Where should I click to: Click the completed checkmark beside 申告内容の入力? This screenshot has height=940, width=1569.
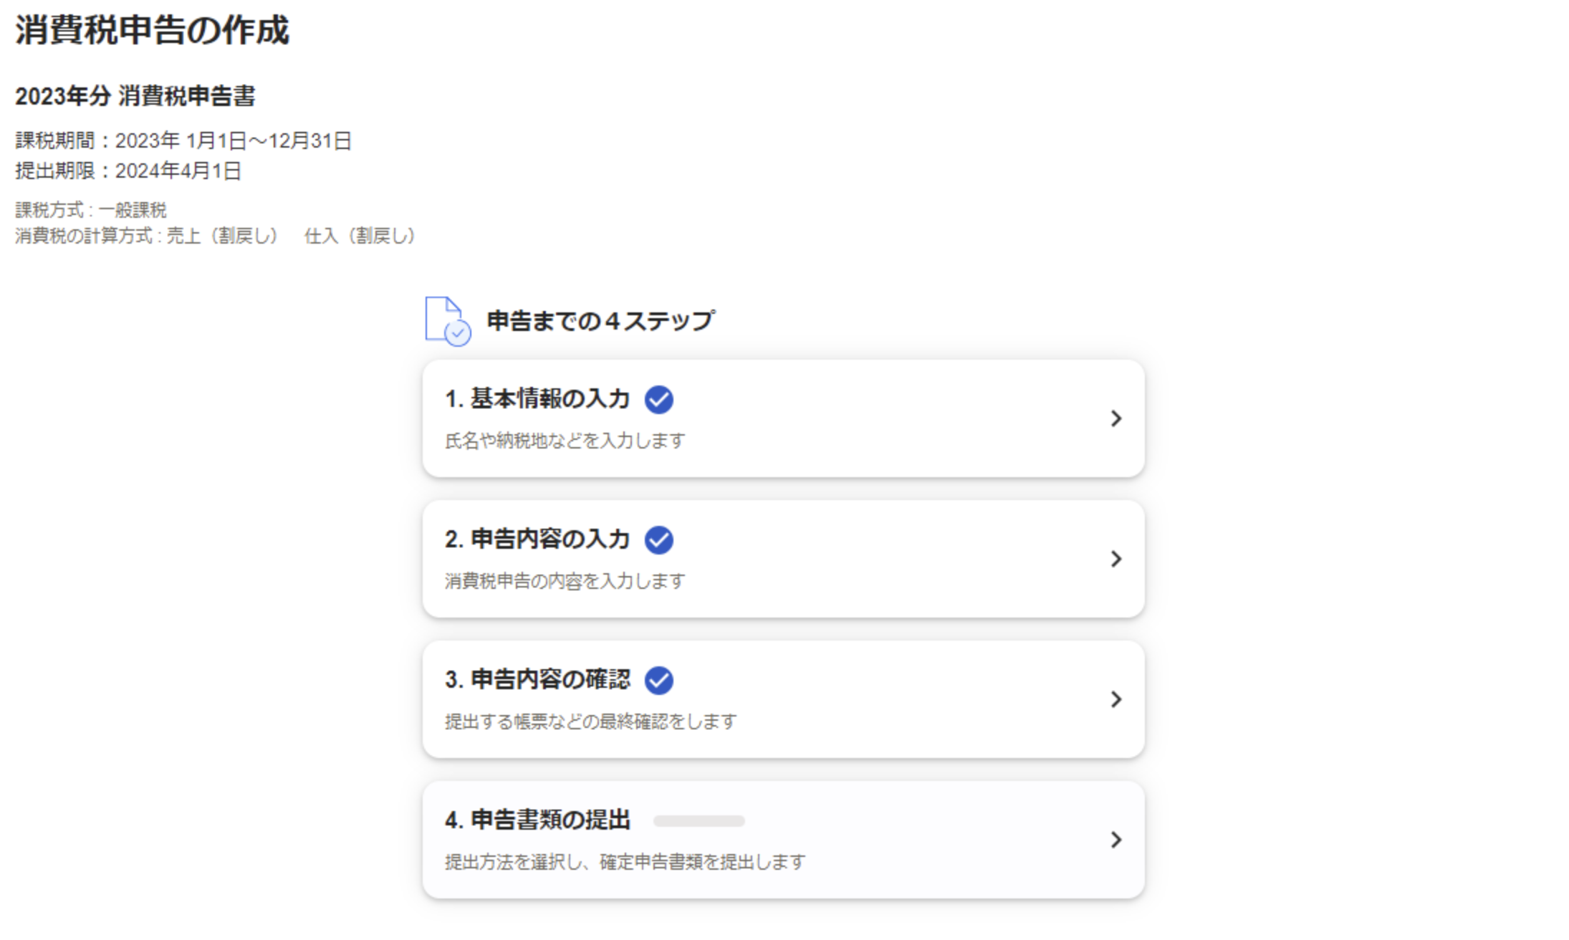click(658, 540)
